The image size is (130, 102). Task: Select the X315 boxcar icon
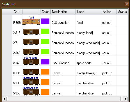[31, 32]
